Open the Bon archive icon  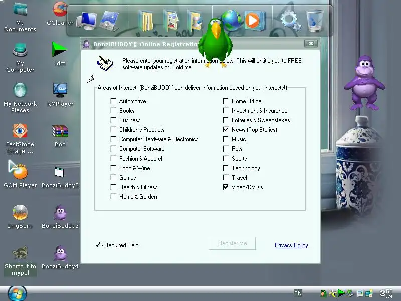pos(60,136)
